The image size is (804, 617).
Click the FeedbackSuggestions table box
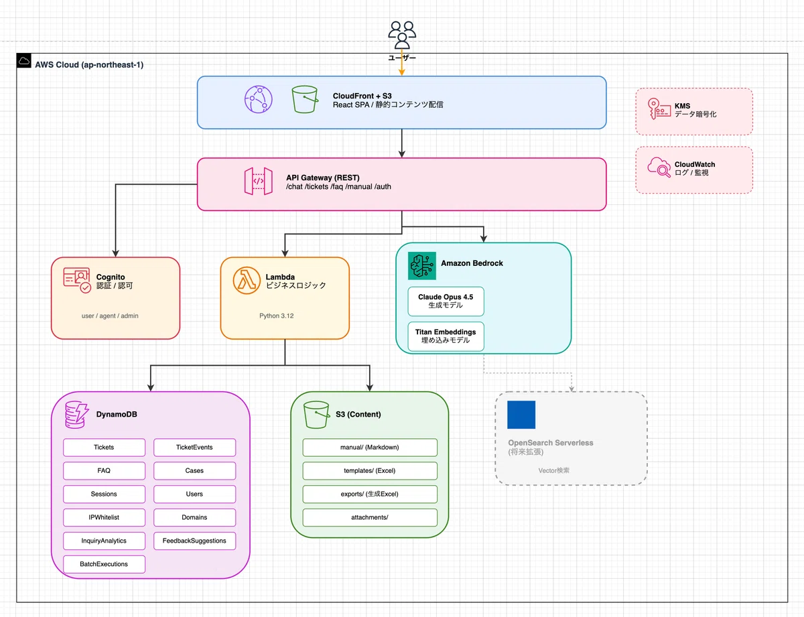pos(194,541)
